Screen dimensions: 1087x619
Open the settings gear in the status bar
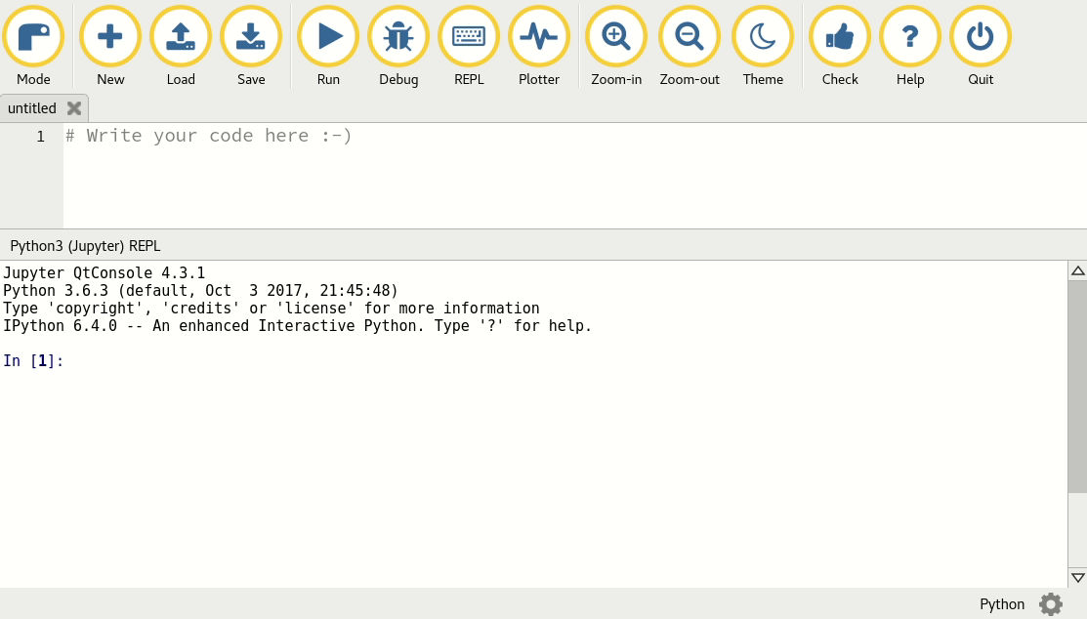[1050, 604]
